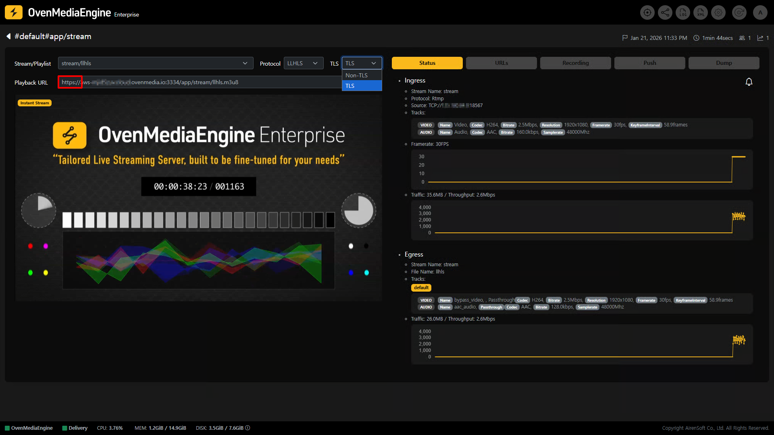Click the restart power icon
The height and width of the screenshot is (435, 774).
tap(739, 12)
